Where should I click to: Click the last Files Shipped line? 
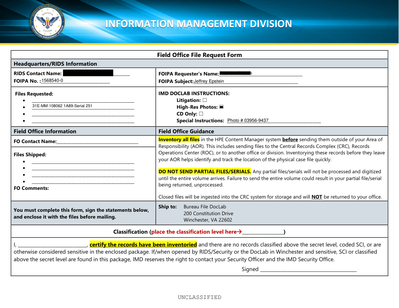[x=83, y=182]
